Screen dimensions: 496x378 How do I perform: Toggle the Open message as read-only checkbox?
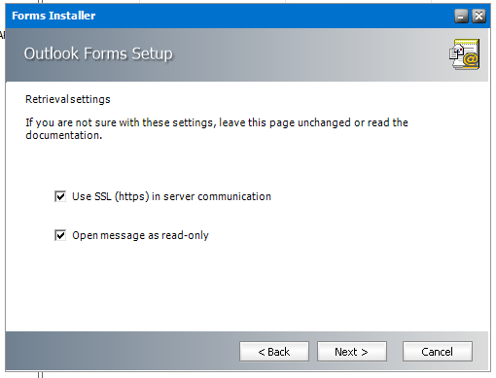[x=60, y=235]
